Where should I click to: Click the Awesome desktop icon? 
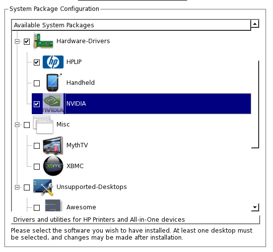[53, 205]
